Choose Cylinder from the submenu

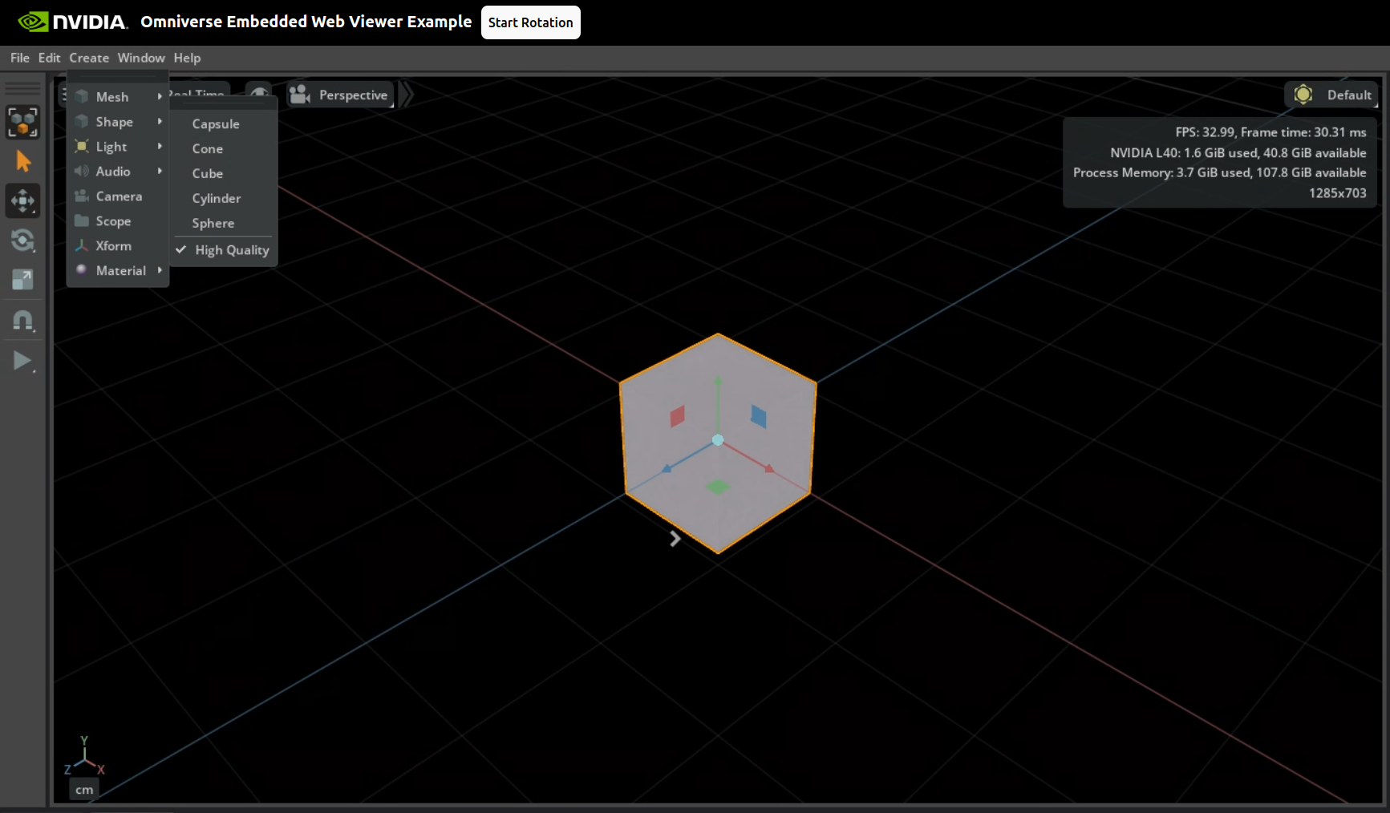(216, 198)
